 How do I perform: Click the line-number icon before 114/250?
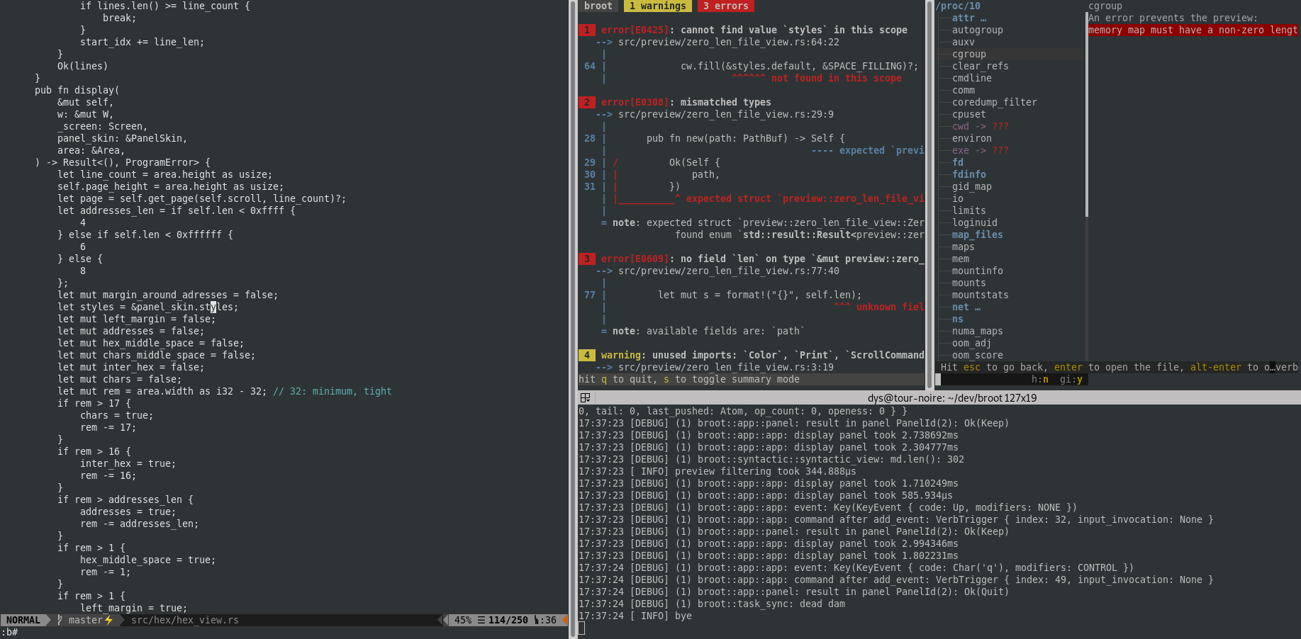481,620
